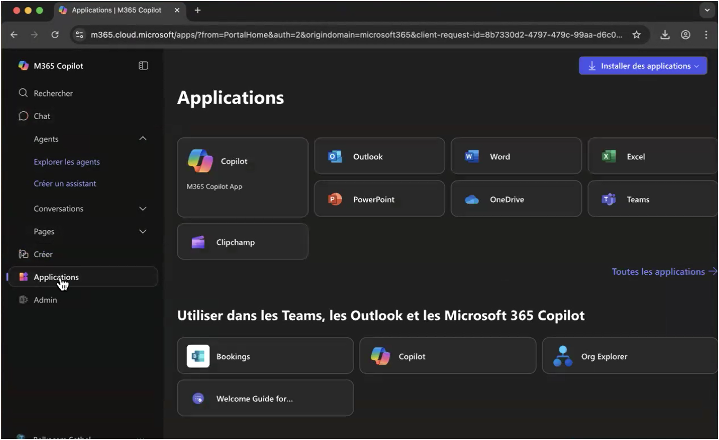719x440 pixels.
Task: Launch Word from the applications grid
Action: [x=516, y=156]
